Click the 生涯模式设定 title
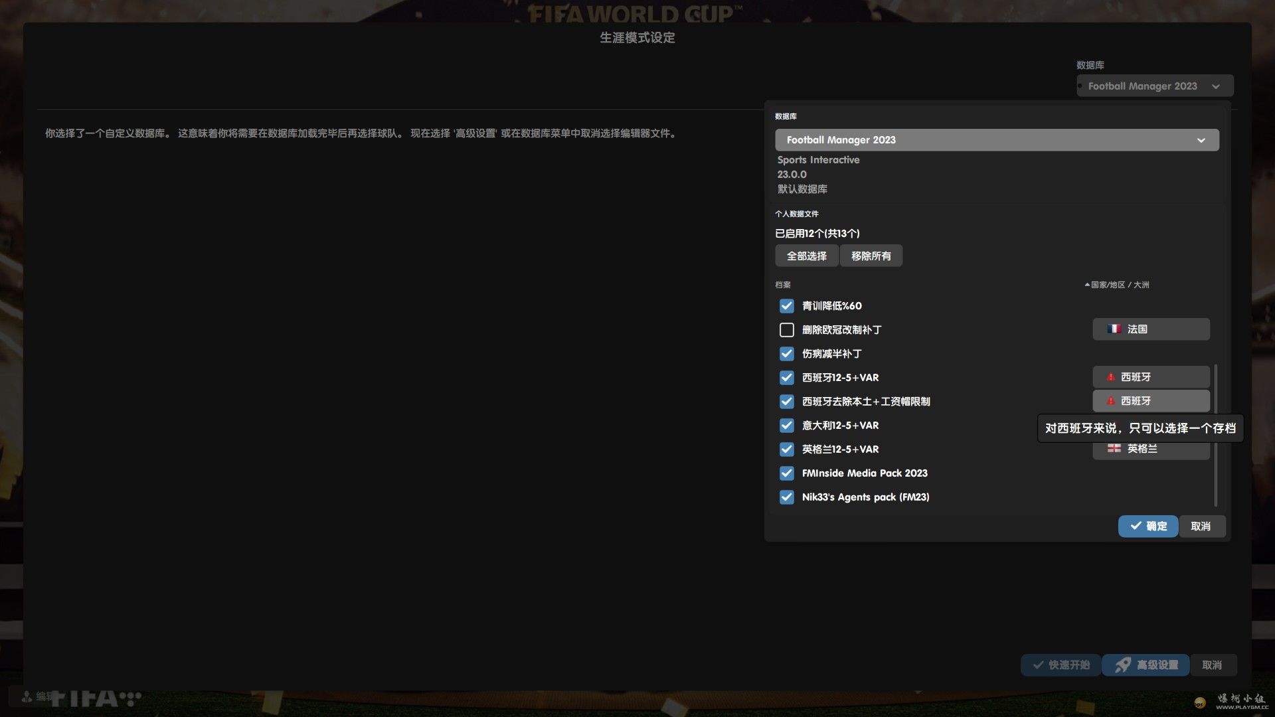This screenshot has width=1275, height=717. [x=637, y=38]
